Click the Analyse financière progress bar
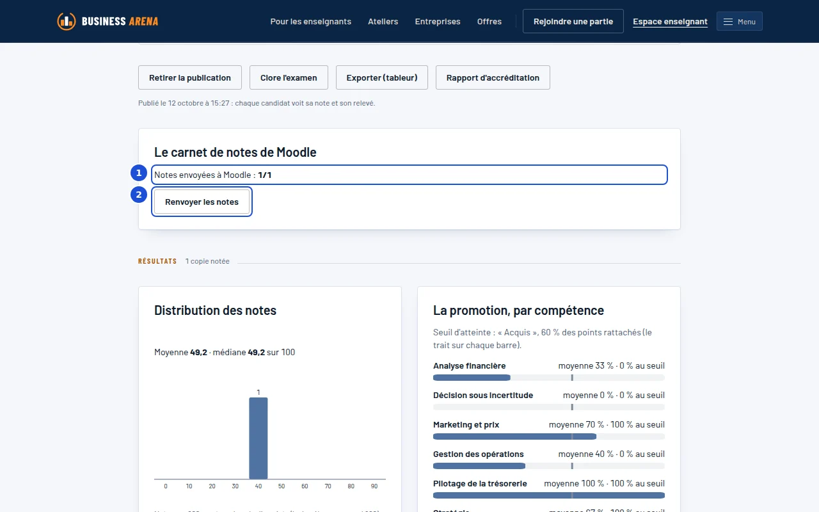Image resolution: width=819 pixels, height=512 pixels. [x=549, y=378]
